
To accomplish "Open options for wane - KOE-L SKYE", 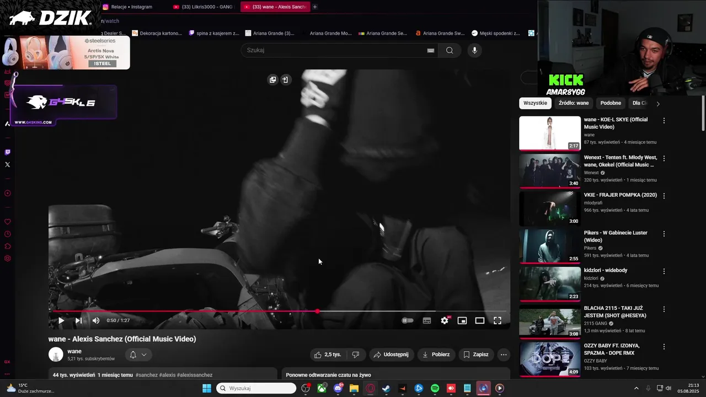I will pos(664,120).
